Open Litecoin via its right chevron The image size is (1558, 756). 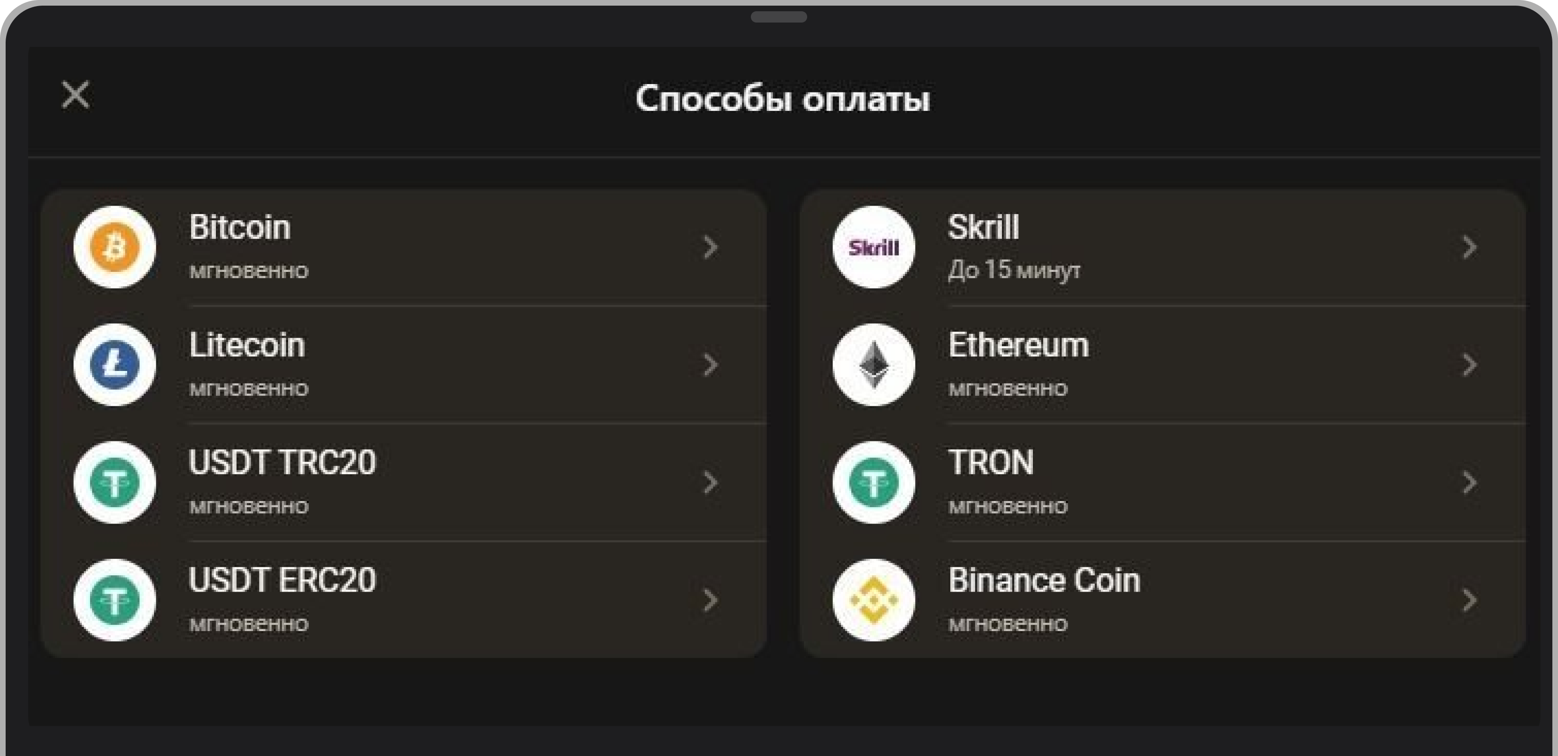[710, 365]
